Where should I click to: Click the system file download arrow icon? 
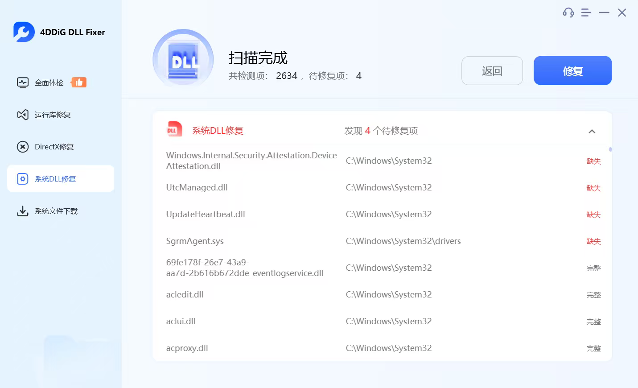coord(23,211)
